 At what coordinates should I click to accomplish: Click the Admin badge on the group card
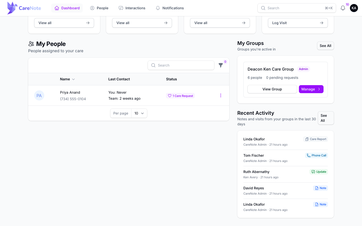[x=303, y=69]
